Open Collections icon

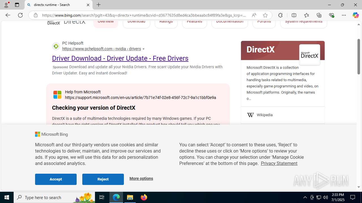click(x=319, y=15)
